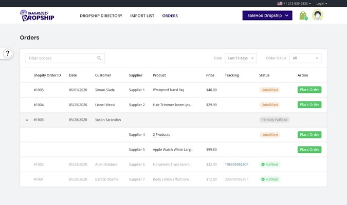Click the SaleHoo Dropship logo
Image resolution: width=347 pixels, height=205 pixels.
(37, 16)
